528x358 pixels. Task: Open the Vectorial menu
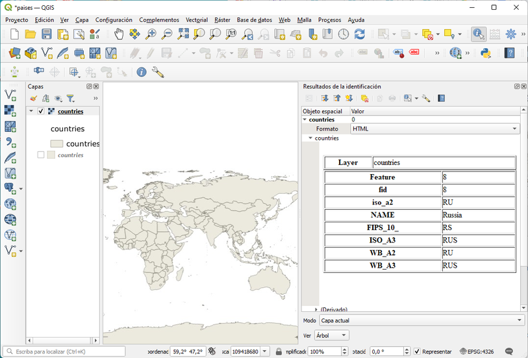tap(197, 20)
